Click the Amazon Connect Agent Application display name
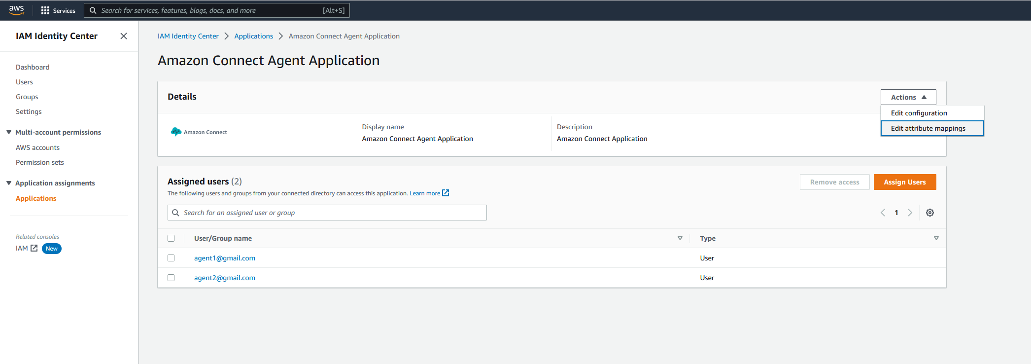The height and width of the screenshot is (364, 1031). pos(417,139)
